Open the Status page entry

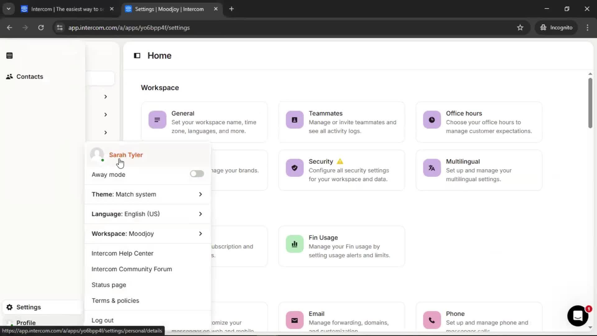click(x=109, y=285)
